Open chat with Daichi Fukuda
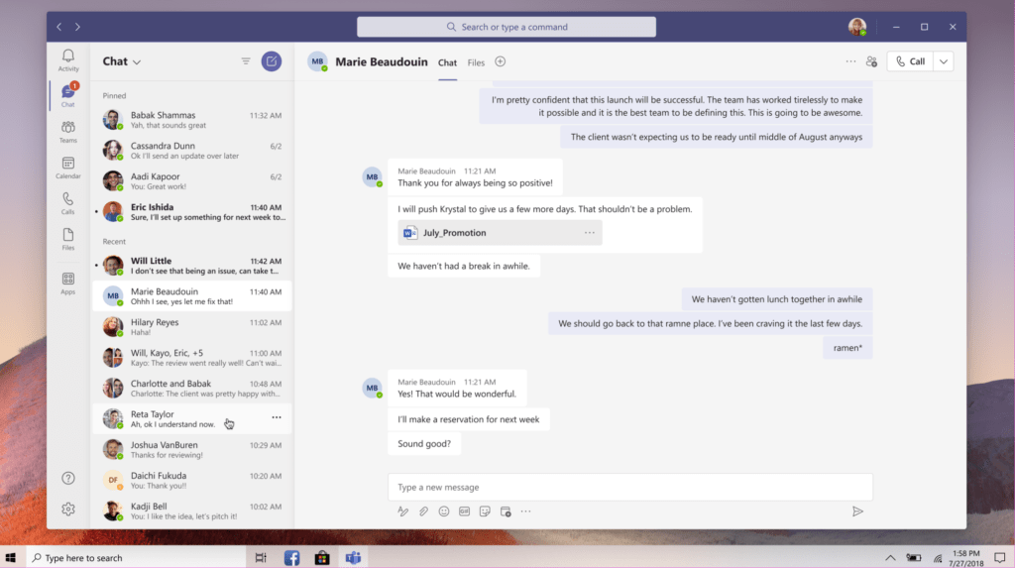Viewport: 1015px width, 568px height. pos(192,480)
